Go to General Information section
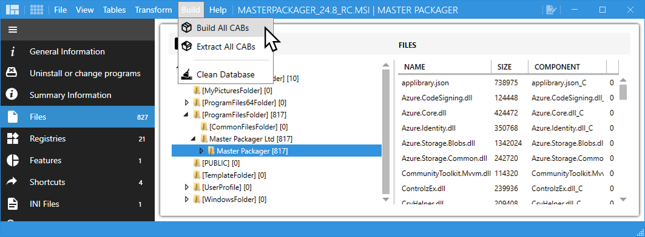Viewport: 645px width, 237px height. [x=77, y=51]
